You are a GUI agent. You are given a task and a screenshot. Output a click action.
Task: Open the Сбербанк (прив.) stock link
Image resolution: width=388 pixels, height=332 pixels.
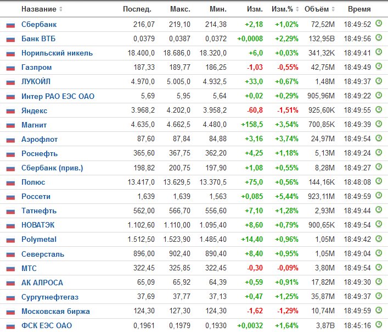[52, 168]
